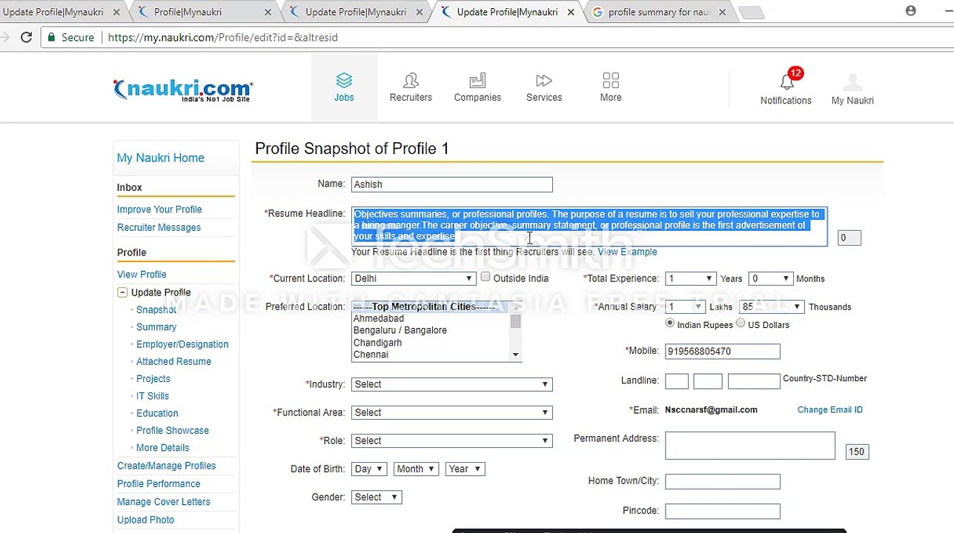Open the Attached Resume section
Image resolution: width=954 pixels, height=533 pixels.
coord(173,361)
